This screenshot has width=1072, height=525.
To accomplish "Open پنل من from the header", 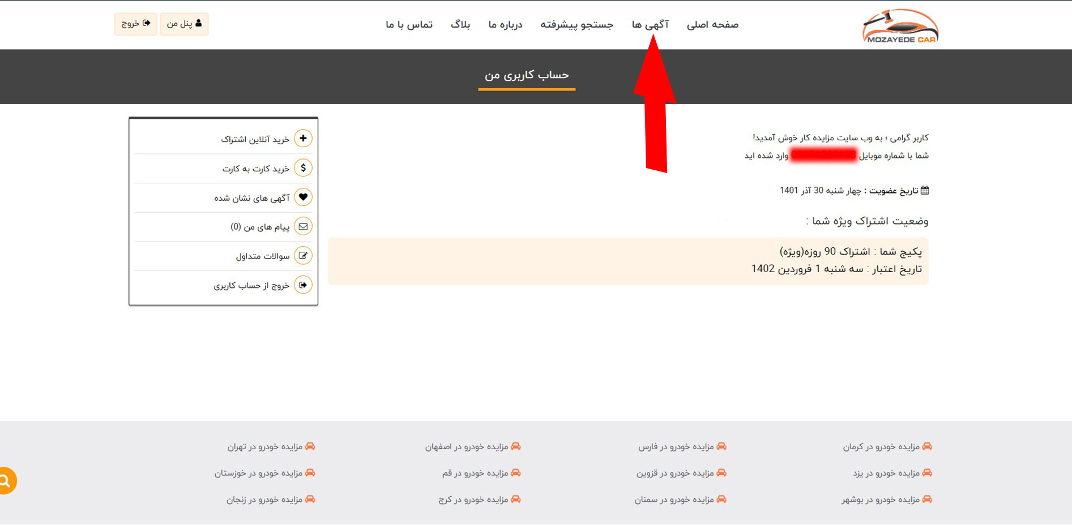I will tap(184, 24).
